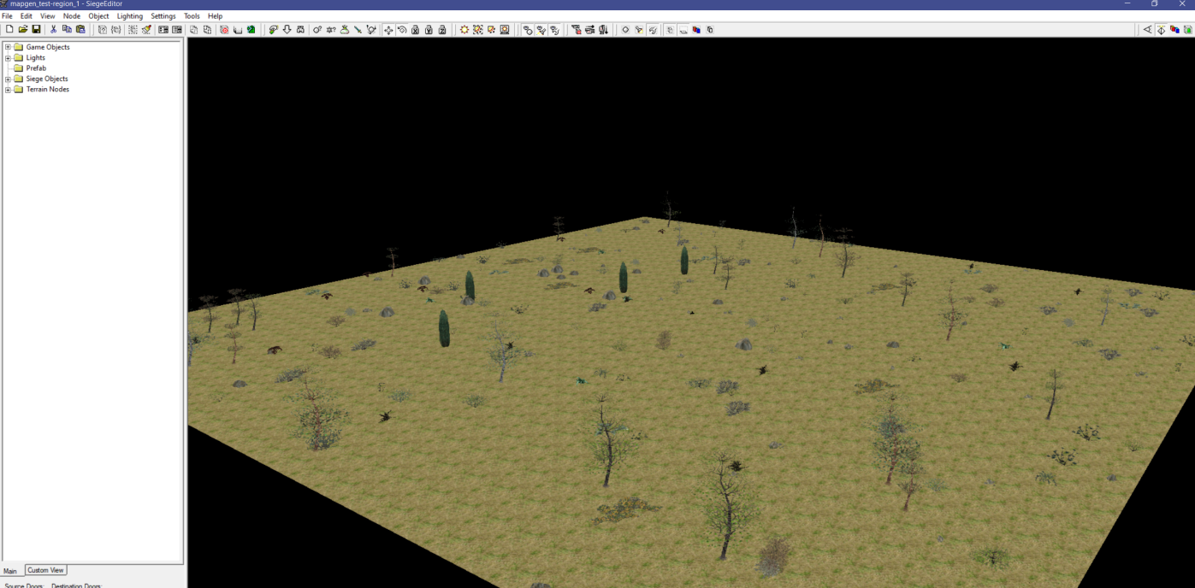Open the Settings menu
The image size is (1195, 588).
coord(163,16)
